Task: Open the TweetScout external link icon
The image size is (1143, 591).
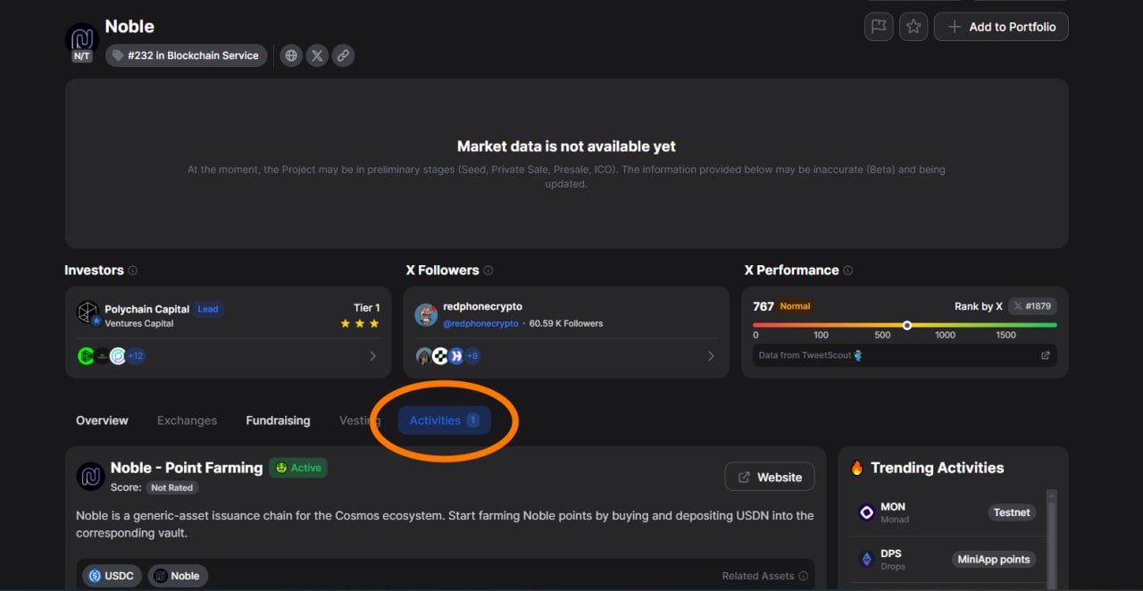Action: click(x=1046, y=355)
